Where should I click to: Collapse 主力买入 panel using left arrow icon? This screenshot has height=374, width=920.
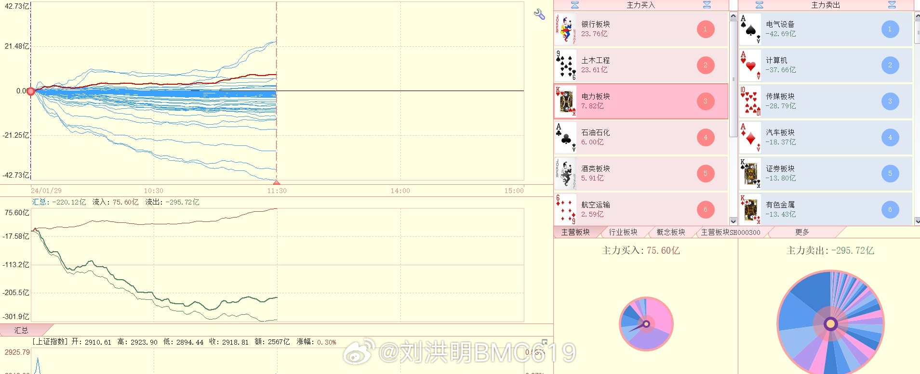click(x=574, y=5)
